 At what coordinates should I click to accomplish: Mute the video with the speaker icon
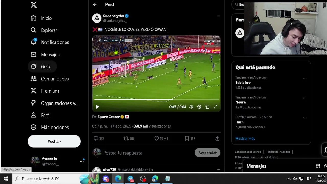pos(191,107)
